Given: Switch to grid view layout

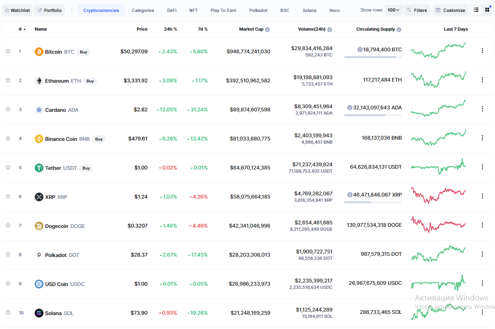Looking at the screenshot, I should click(x=487, y=10).
